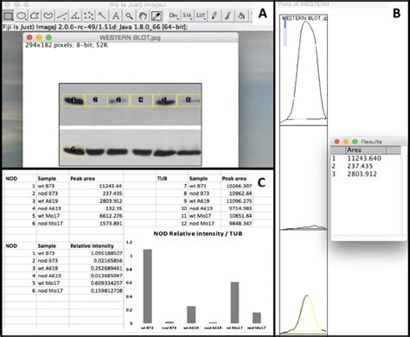Open the LUT lookup tables menu
This screenshot has width=410, height=337.
pyautogui.click(x=201, y=16)
